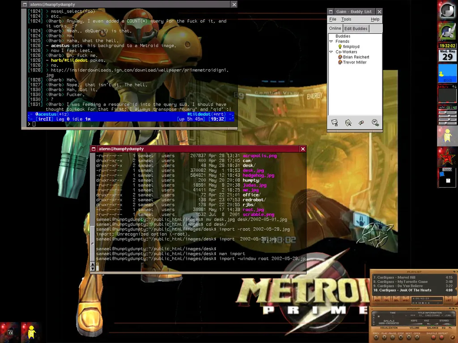Adjust the first mixer slider in dock
This screenshot has width=458, height=343.
tap(447, 112)
